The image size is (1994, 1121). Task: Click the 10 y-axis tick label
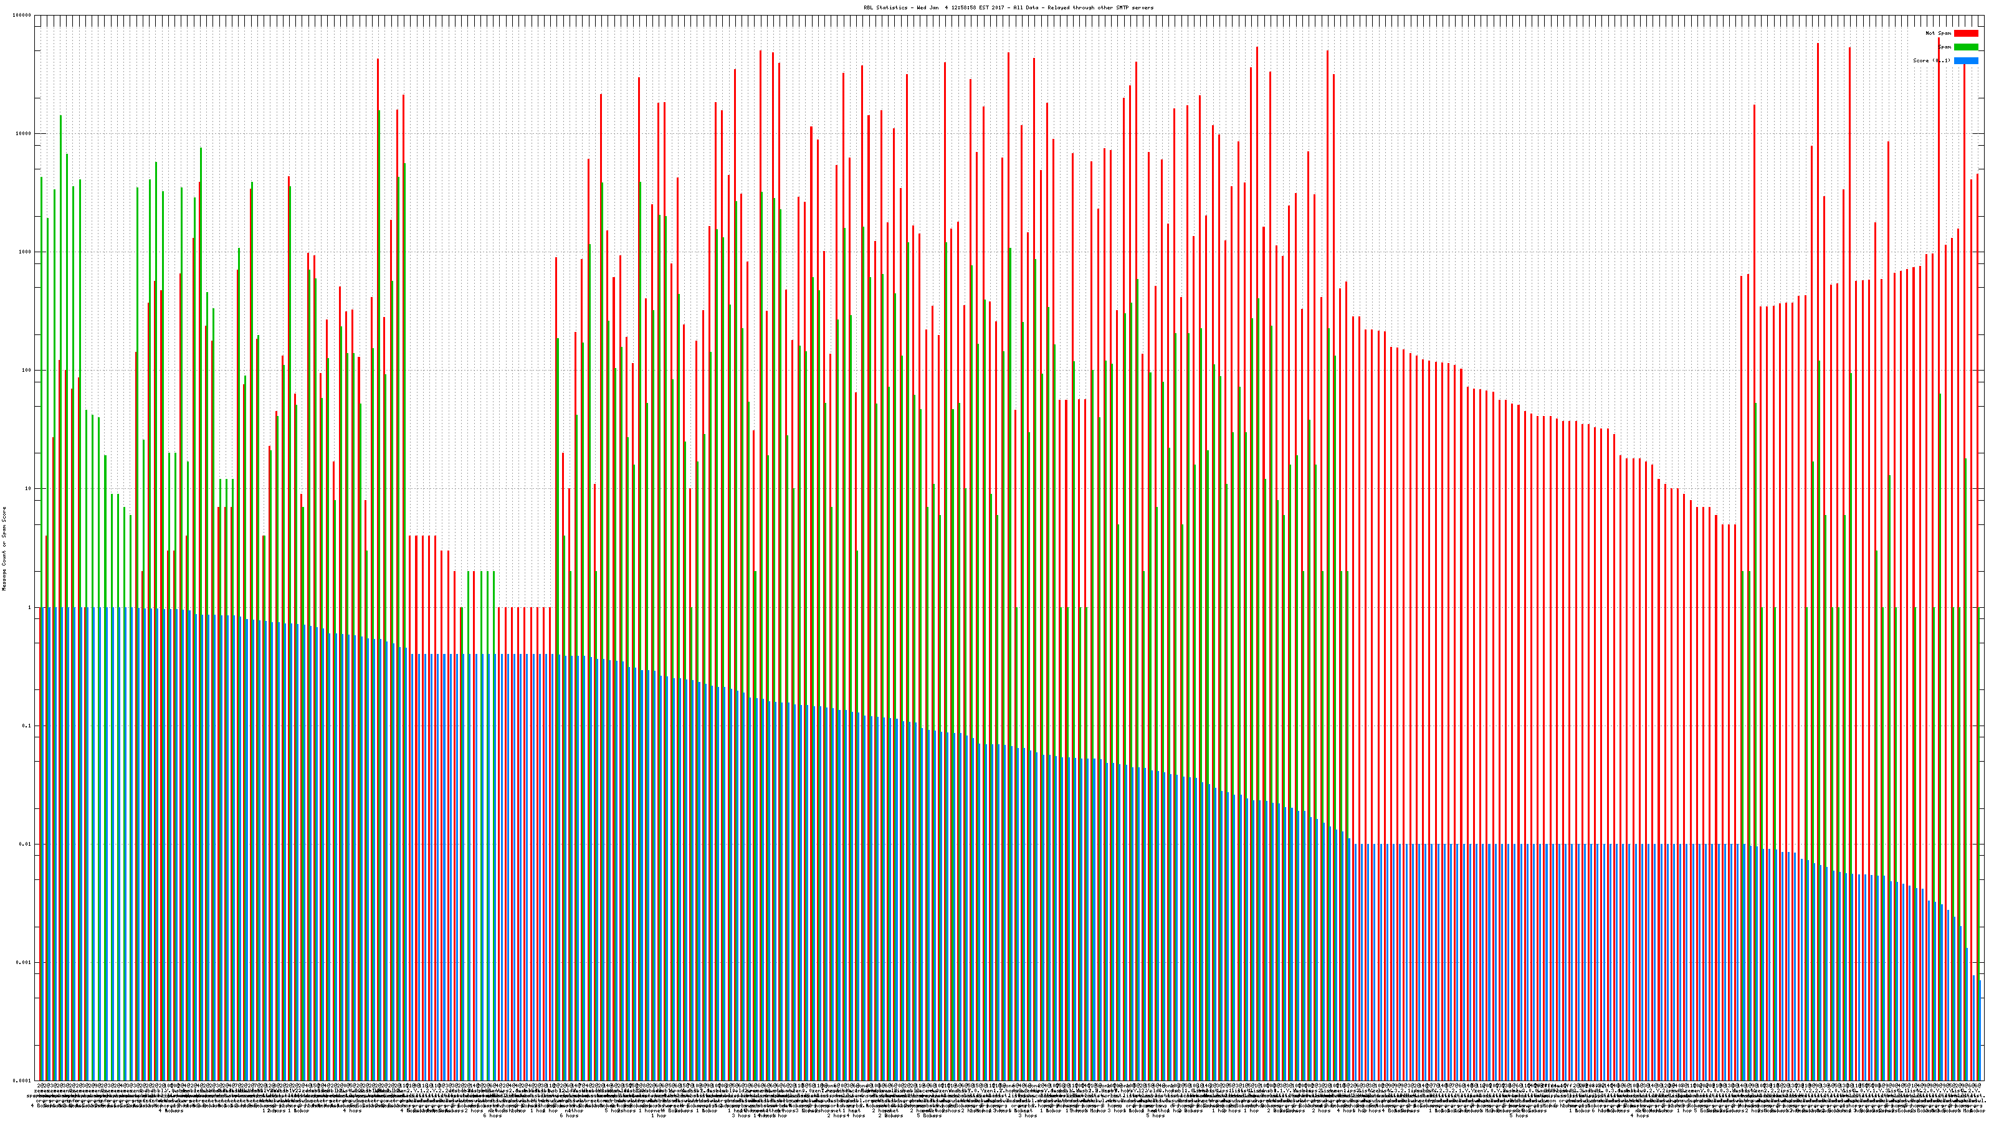pyautogui.click(x=29, y=489)
